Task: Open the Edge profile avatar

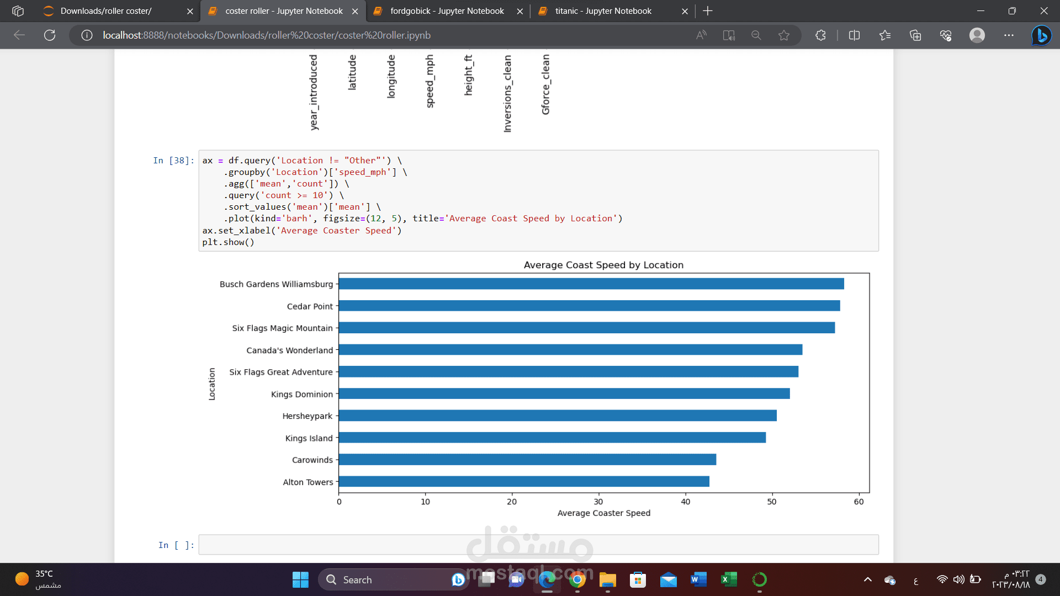Action: pos(977,35)
